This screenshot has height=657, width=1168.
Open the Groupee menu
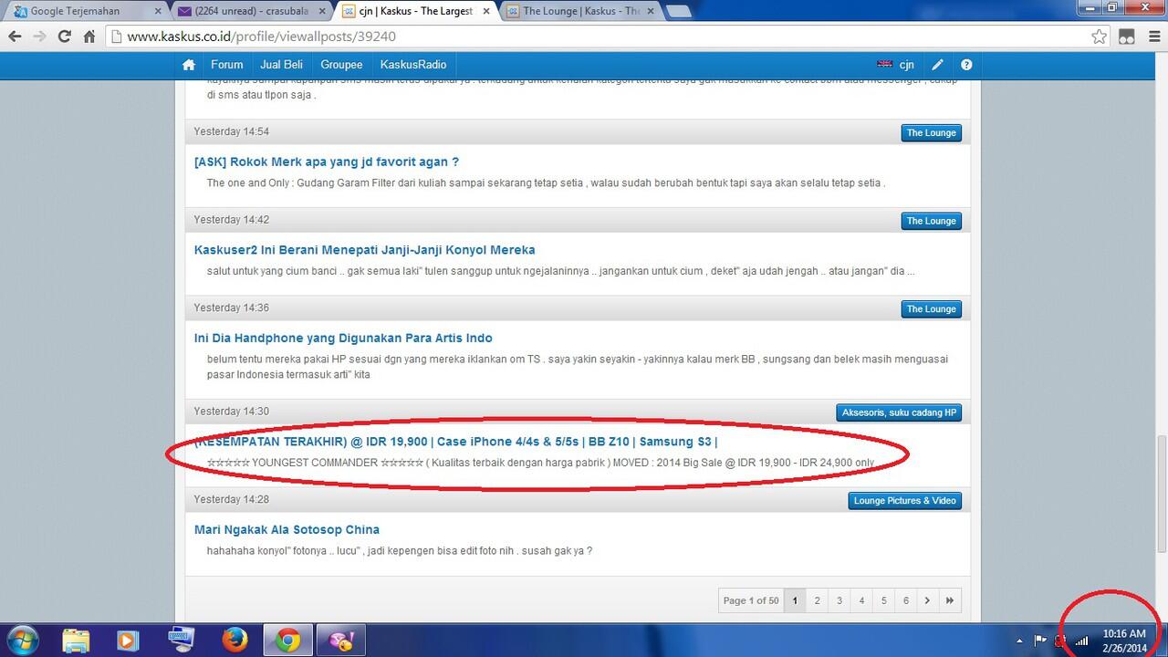(341, 65)
